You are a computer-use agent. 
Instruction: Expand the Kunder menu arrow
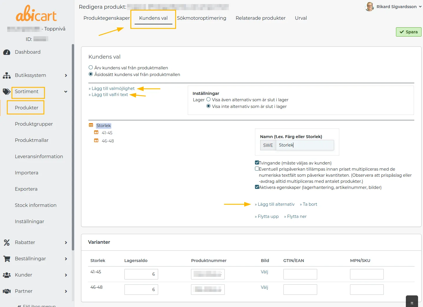tap(66, 275)
